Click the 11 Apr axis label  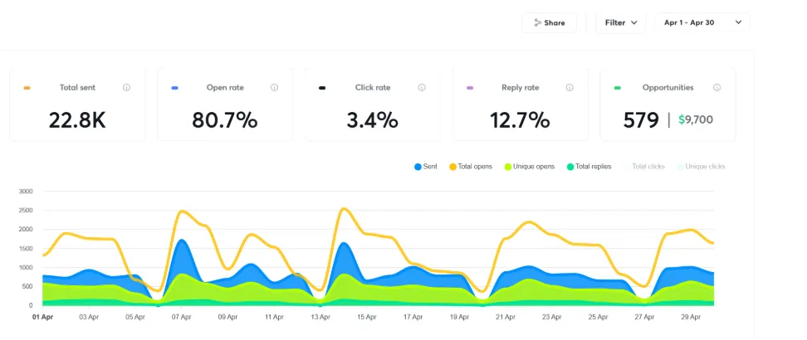(x=274, y=318)
